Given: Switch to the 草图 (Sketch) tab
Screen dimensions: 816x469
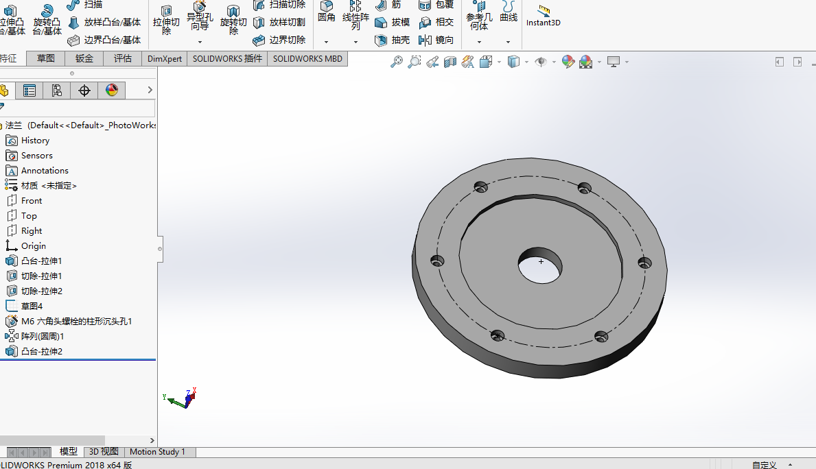Looking at the screenshot, I should (x=46, y=58).
